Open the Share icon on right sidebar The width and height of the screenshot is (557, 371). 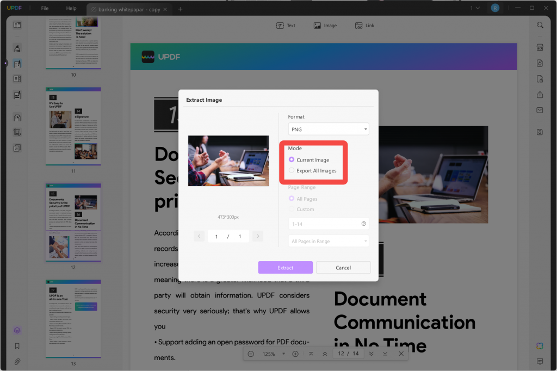(x=539, y=94)
